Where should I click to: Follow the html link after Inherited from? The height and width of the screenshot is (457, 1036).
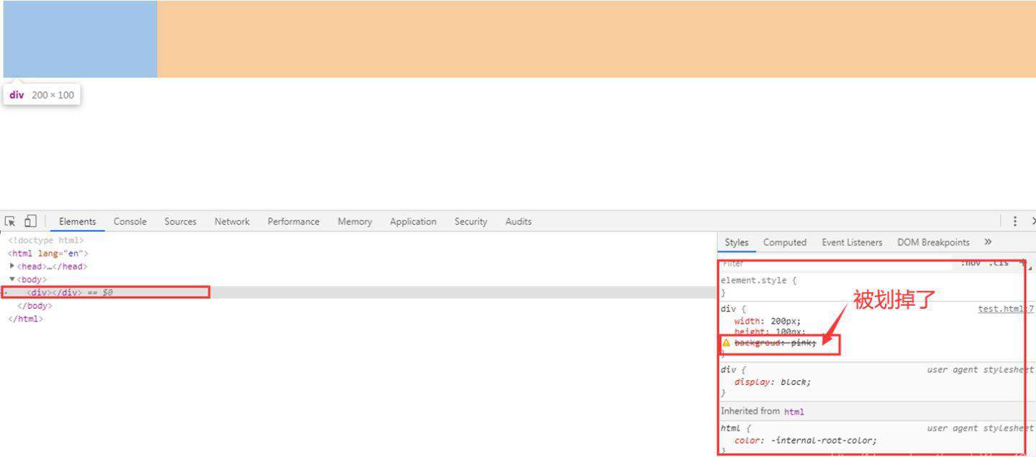(794, 412)
